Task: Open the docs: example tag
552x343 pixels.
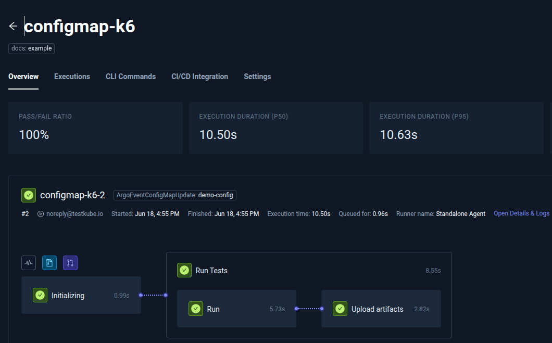Action: [31, 48]
